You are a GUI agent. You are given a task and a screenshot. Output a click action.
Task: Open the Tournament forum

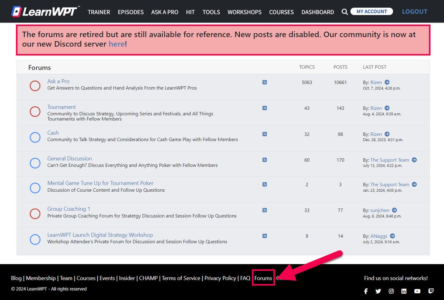coord(61,107)
